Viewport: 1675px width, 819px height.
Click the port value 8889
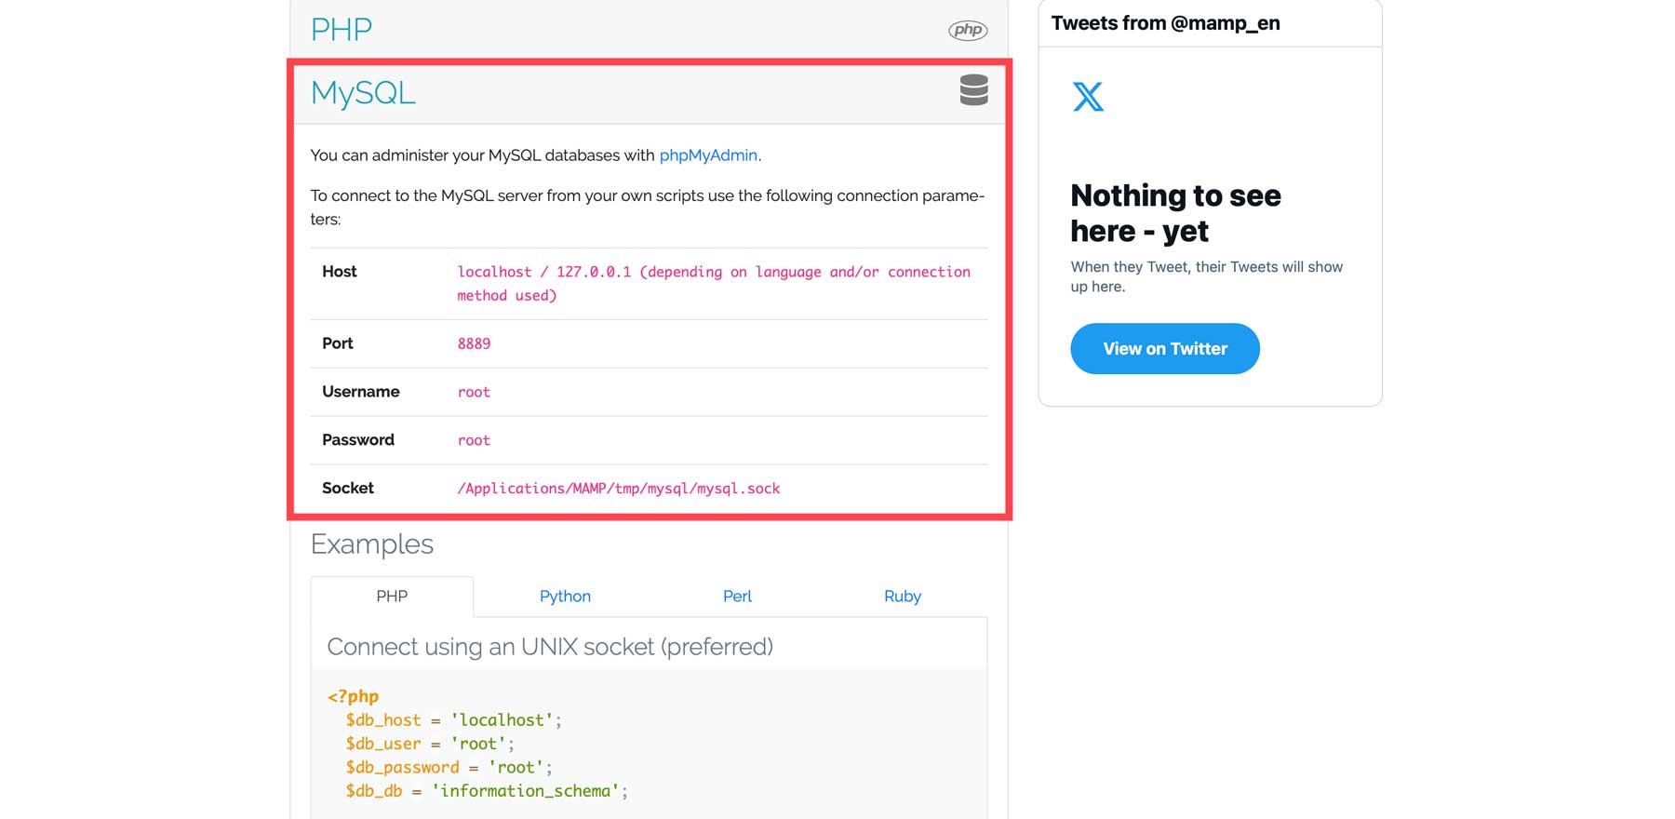[474, 343]
